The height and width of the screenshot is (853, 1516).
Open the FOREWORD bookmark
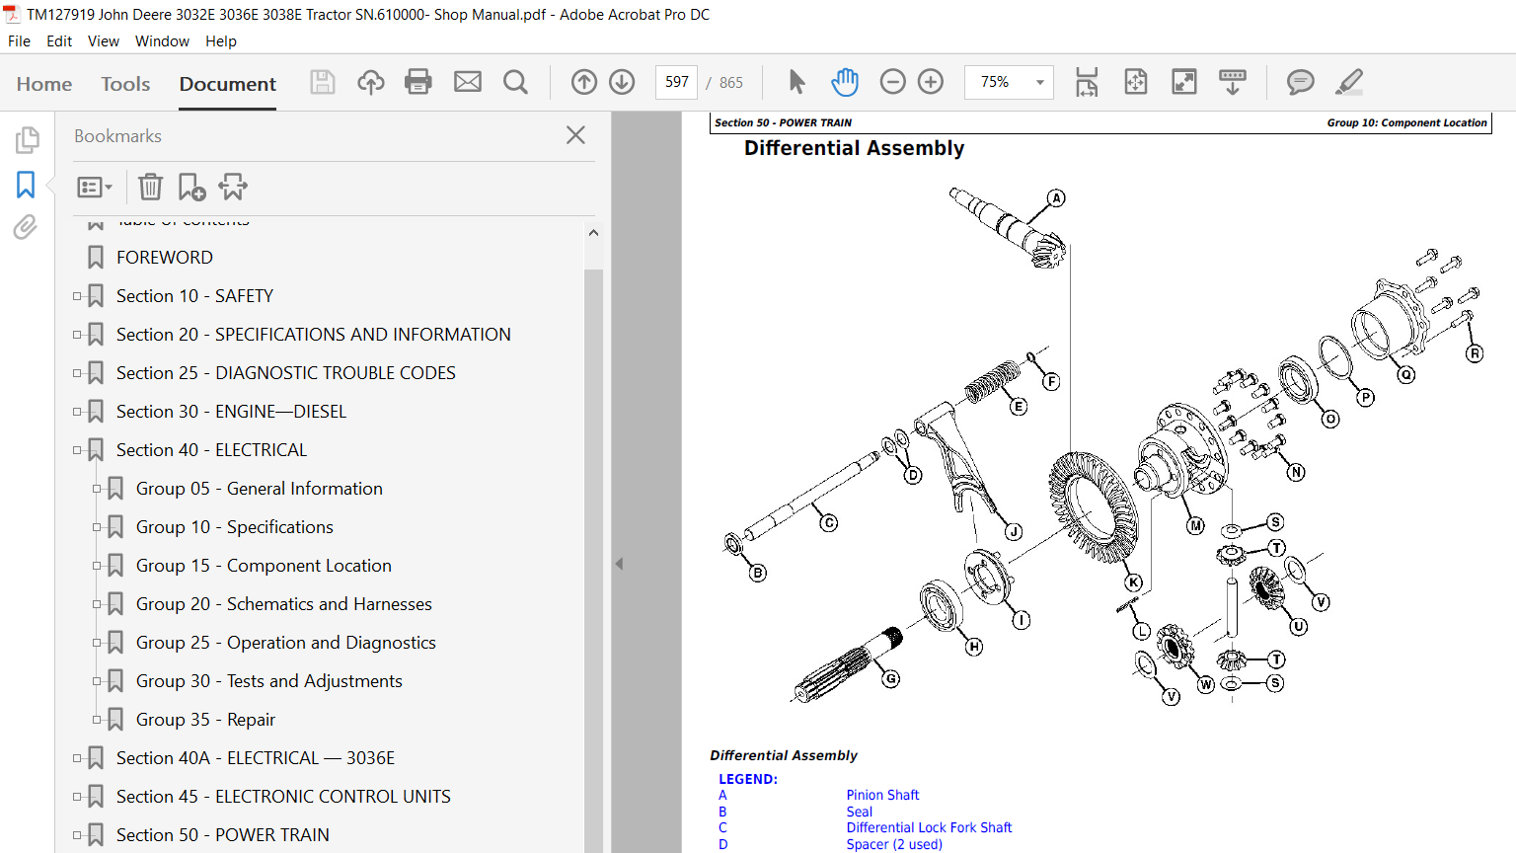click(x=165, y=258)
